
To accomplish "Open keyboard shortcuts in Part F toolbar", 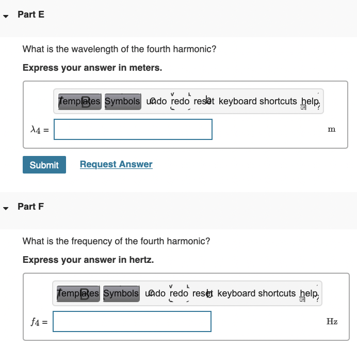I will pos(257,293).
